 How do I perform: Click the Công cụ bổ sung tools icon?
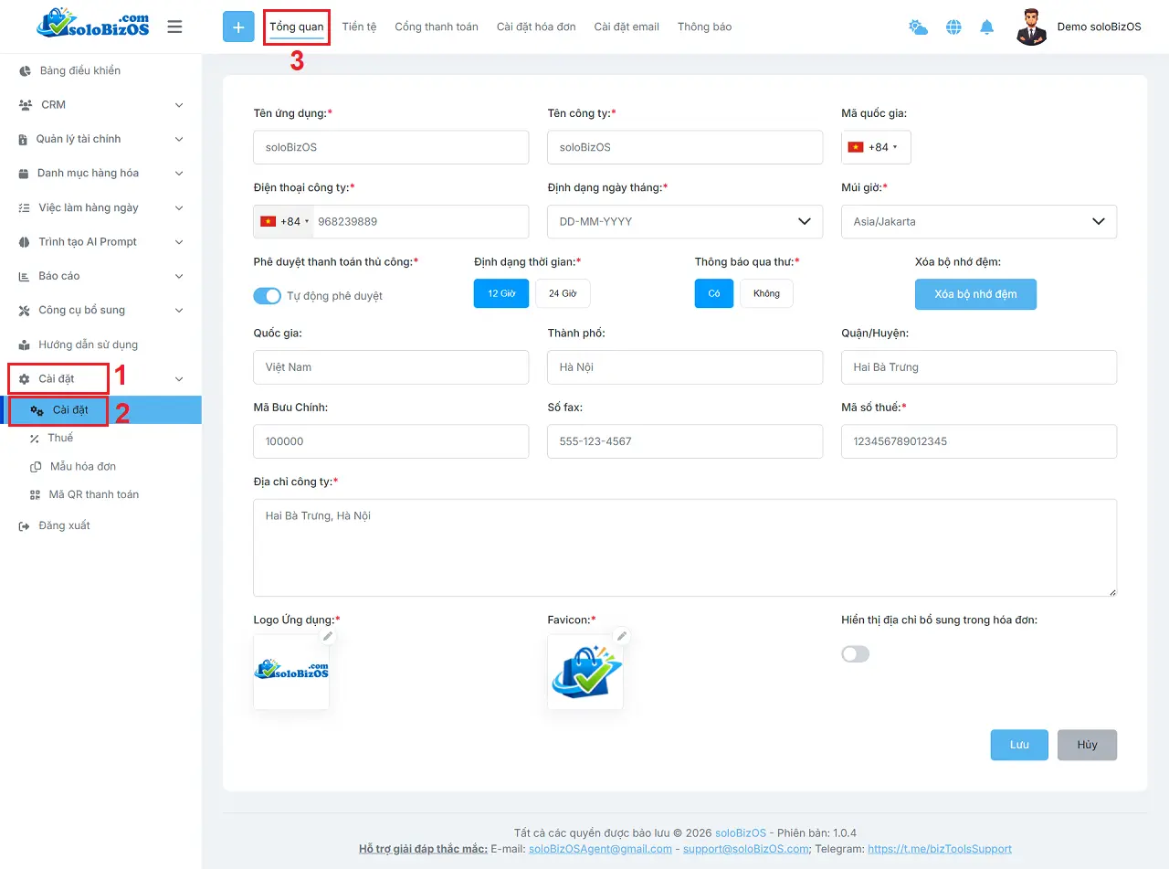tap(25, 311)
